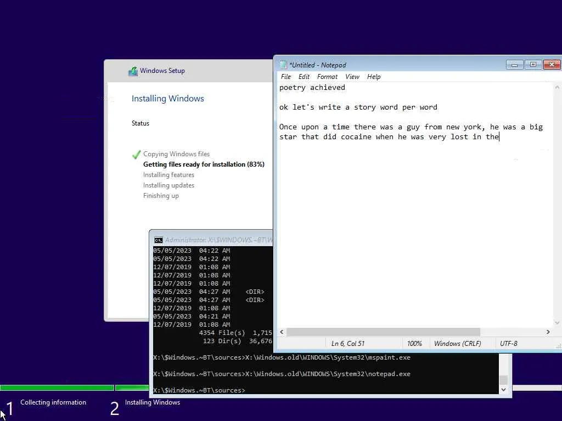
Task: Click Notepad horizontal scrollbar right arrow
Action: (x=548, y=332)
